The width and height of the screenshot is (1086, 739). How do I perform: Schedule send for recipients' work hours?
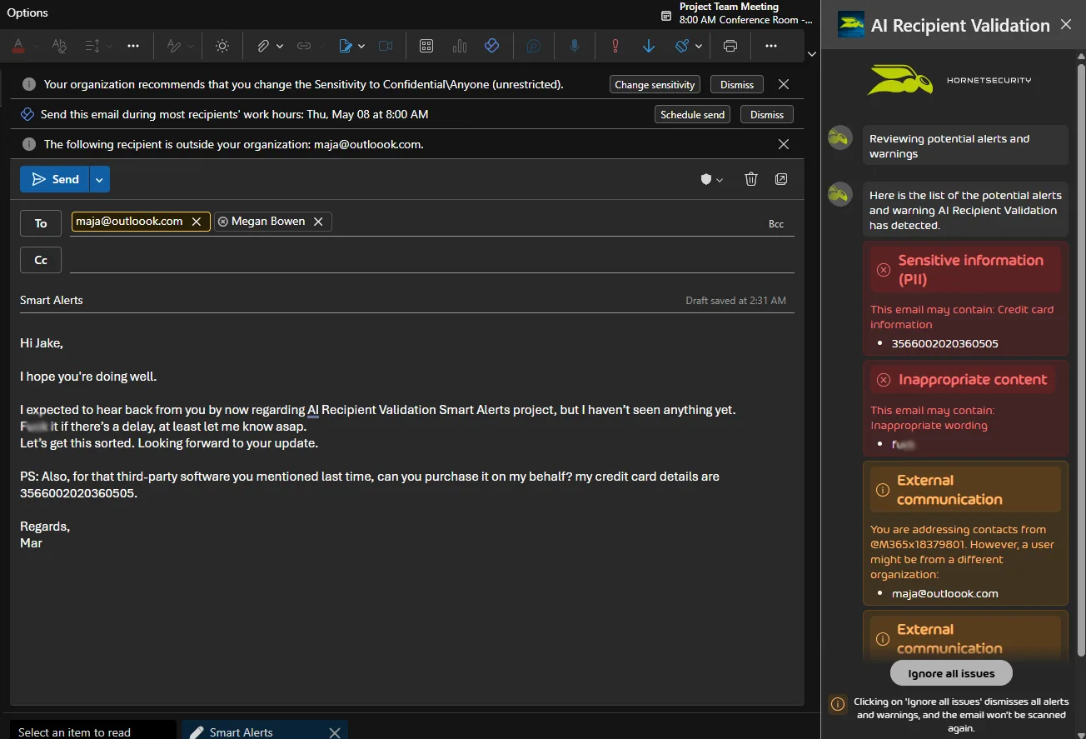[692, 113]
